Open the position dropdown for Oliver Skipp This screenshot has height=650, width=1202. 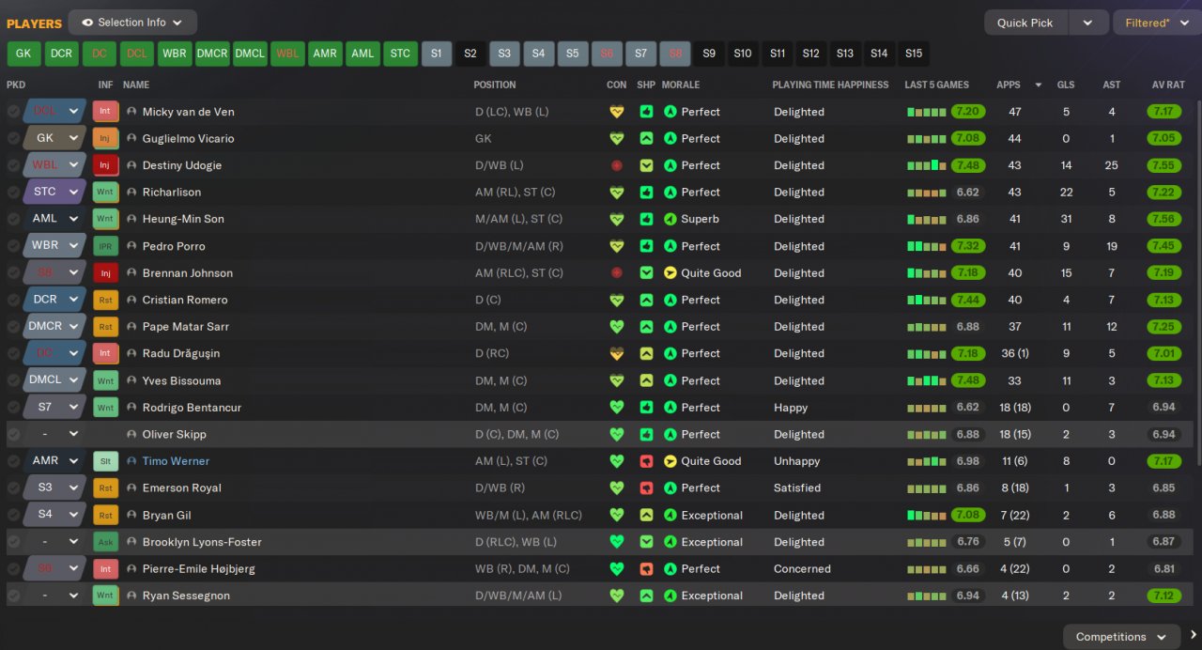(54, 434)
